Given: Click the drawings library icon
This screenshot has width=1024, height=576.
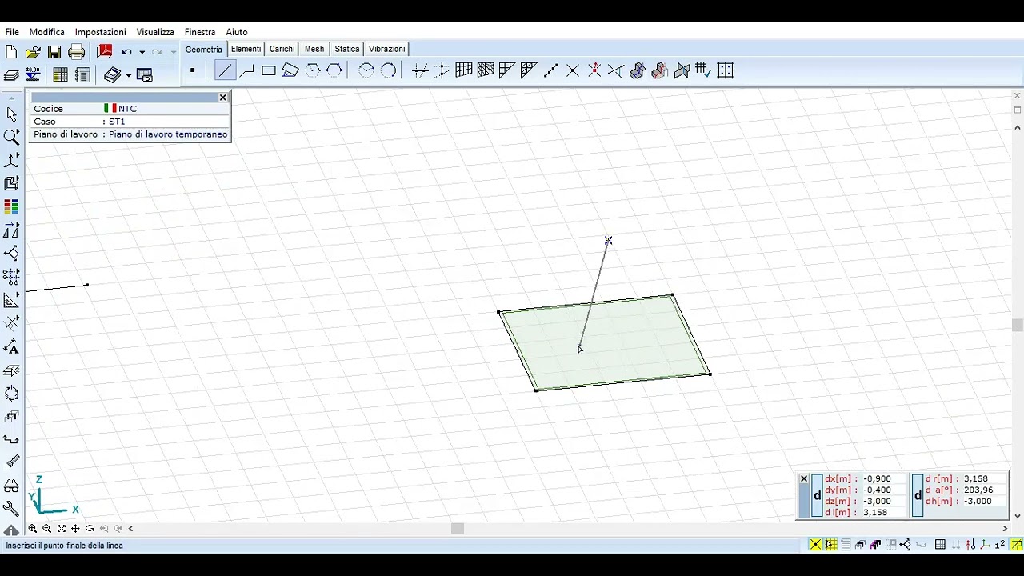Looking at the screenshot, I should coord(112,75).
